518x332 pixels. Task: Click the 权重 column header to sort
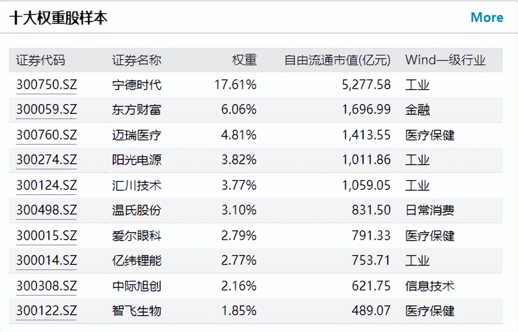coord(244,60)
